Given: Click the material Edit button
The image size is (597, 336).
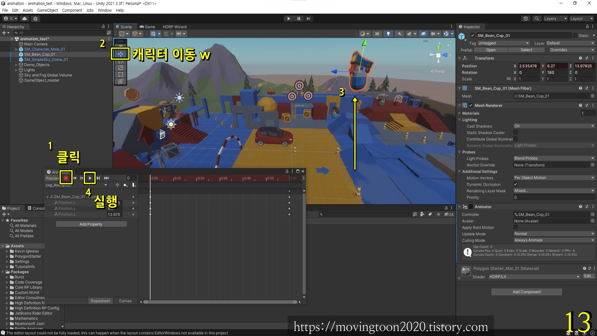Looking at the screenshot, I should (x=589, y=276).
